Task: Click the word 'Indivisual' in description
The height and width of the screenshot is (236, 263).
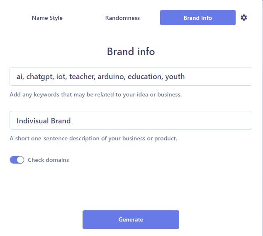Action: (32, 121)
